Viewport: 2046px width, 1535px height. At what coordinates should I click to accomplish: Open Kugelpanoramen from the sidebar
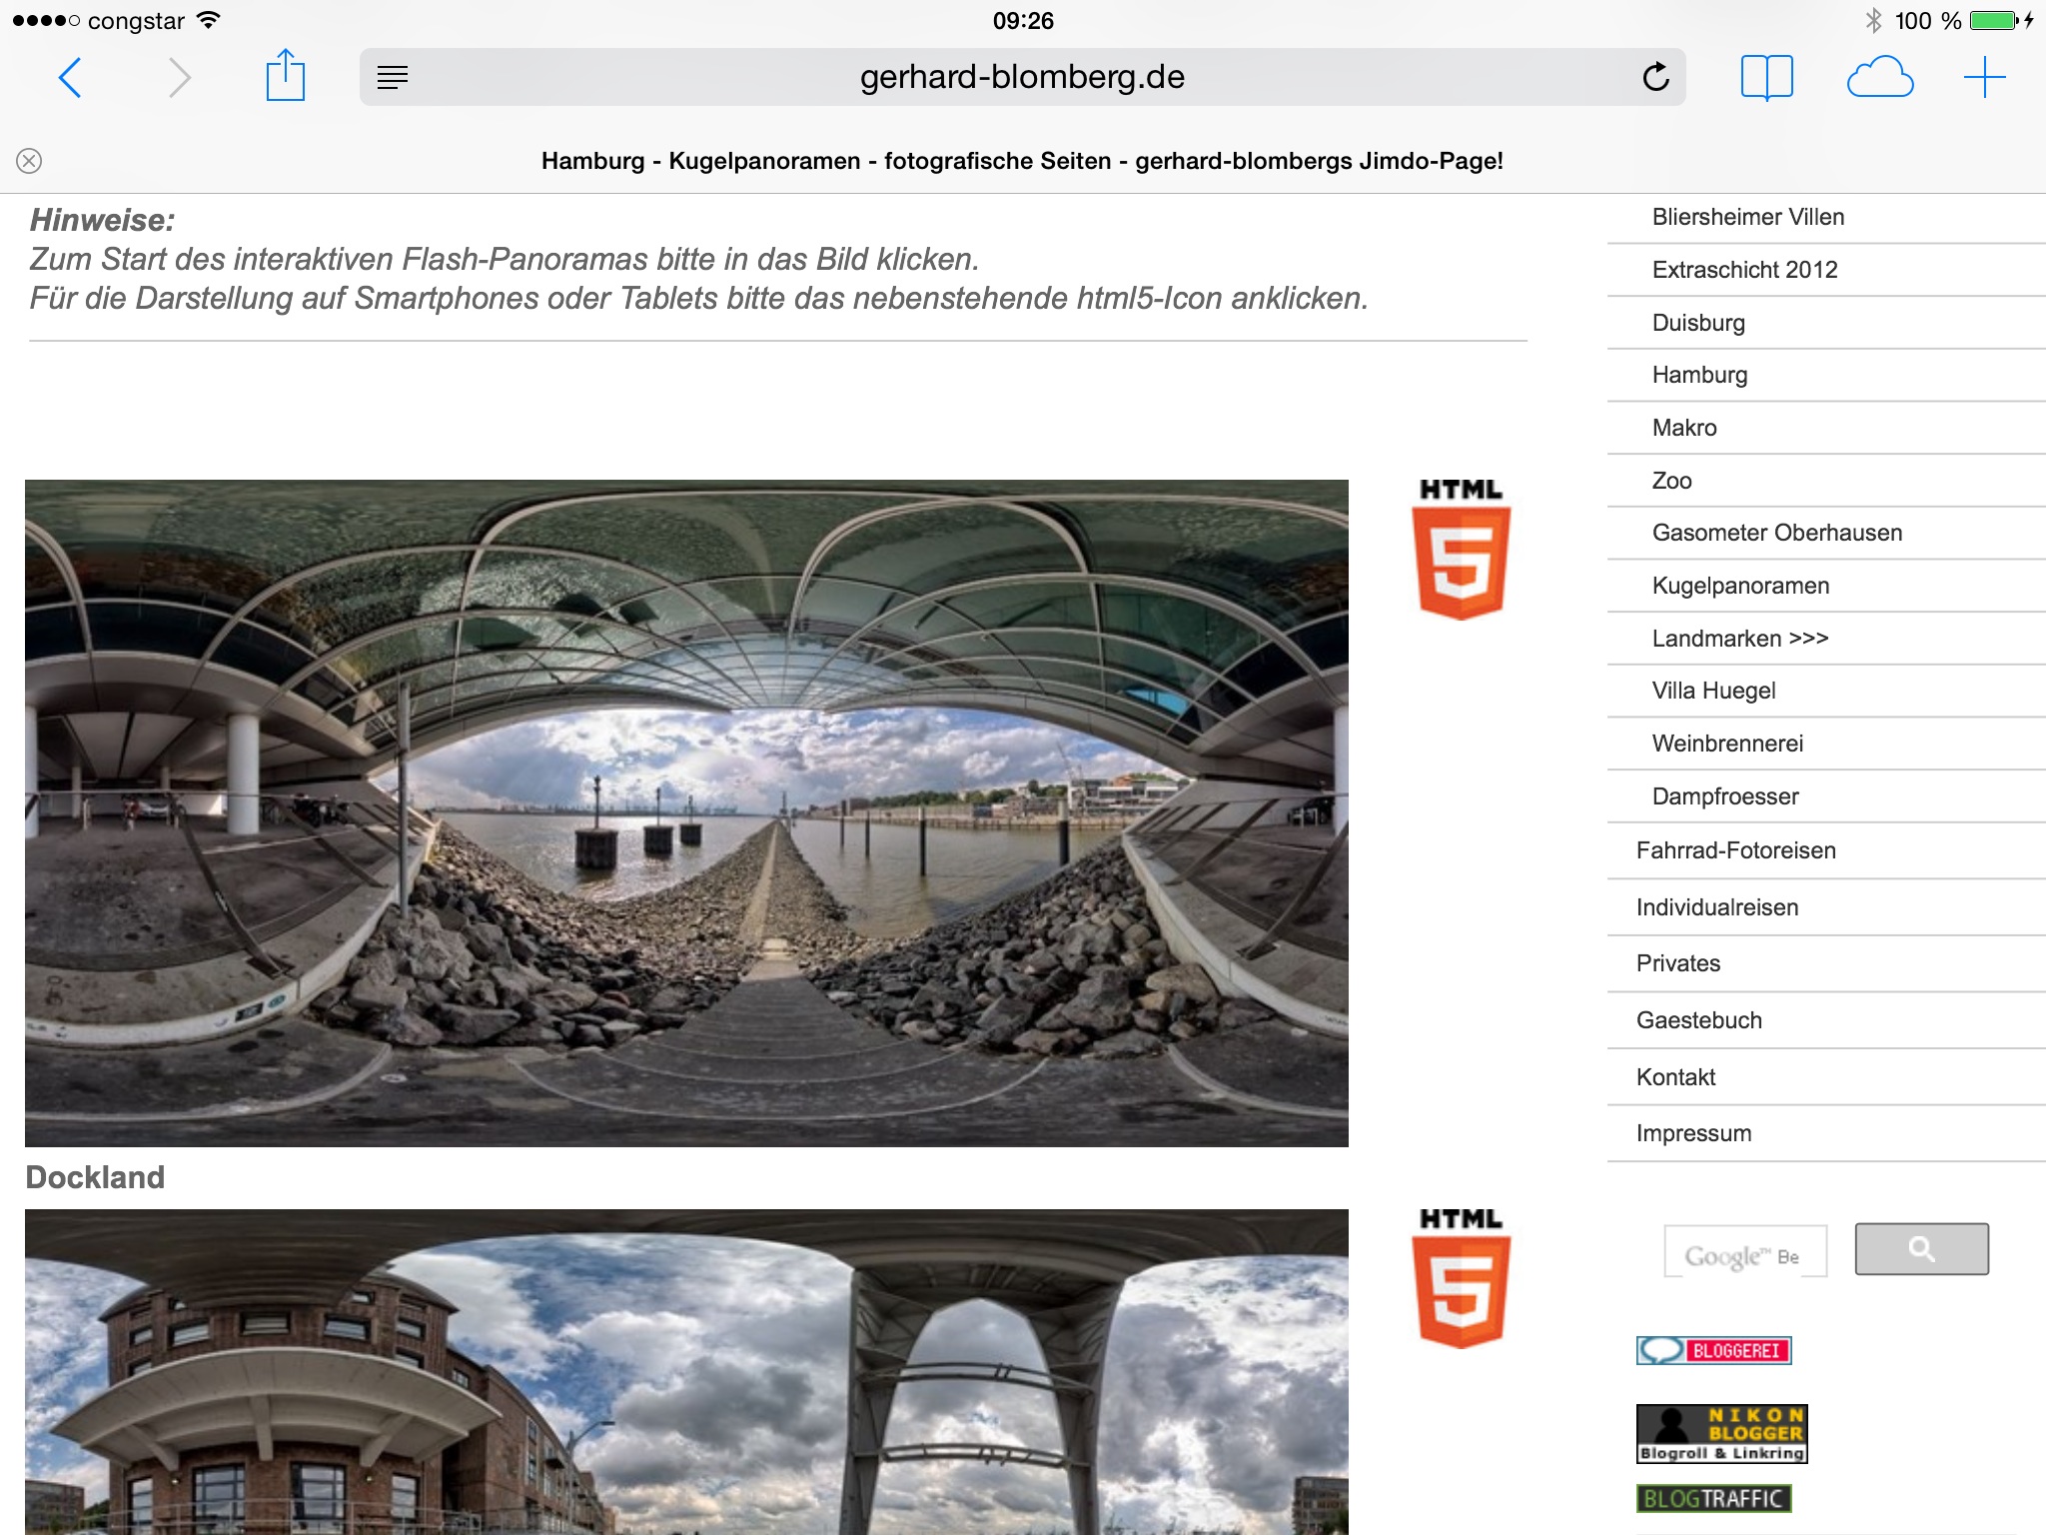click(x=1740, y=586)
